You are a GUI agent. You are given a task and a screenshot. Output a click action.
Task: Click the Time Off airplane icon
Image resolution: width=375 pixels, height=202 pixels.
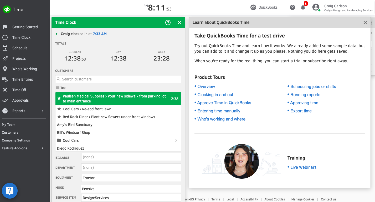point(5,90)
